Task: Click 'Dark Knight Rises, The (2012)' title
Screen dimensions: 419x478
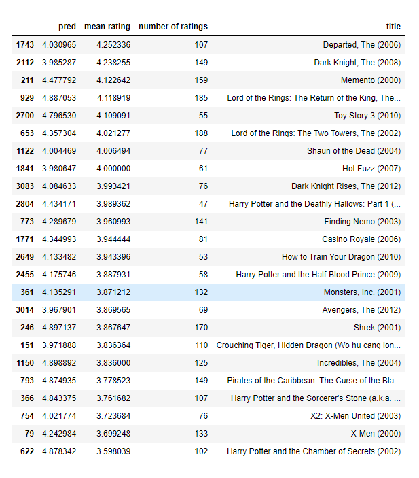Action: click(x=346, y=186)
